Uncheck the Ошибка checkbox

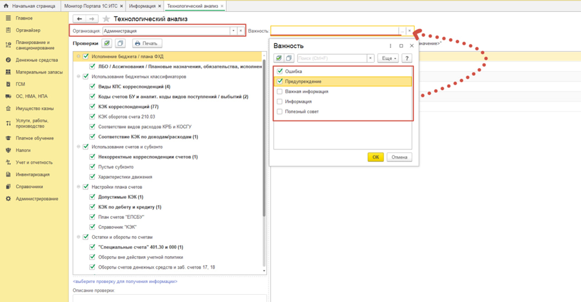280,71
